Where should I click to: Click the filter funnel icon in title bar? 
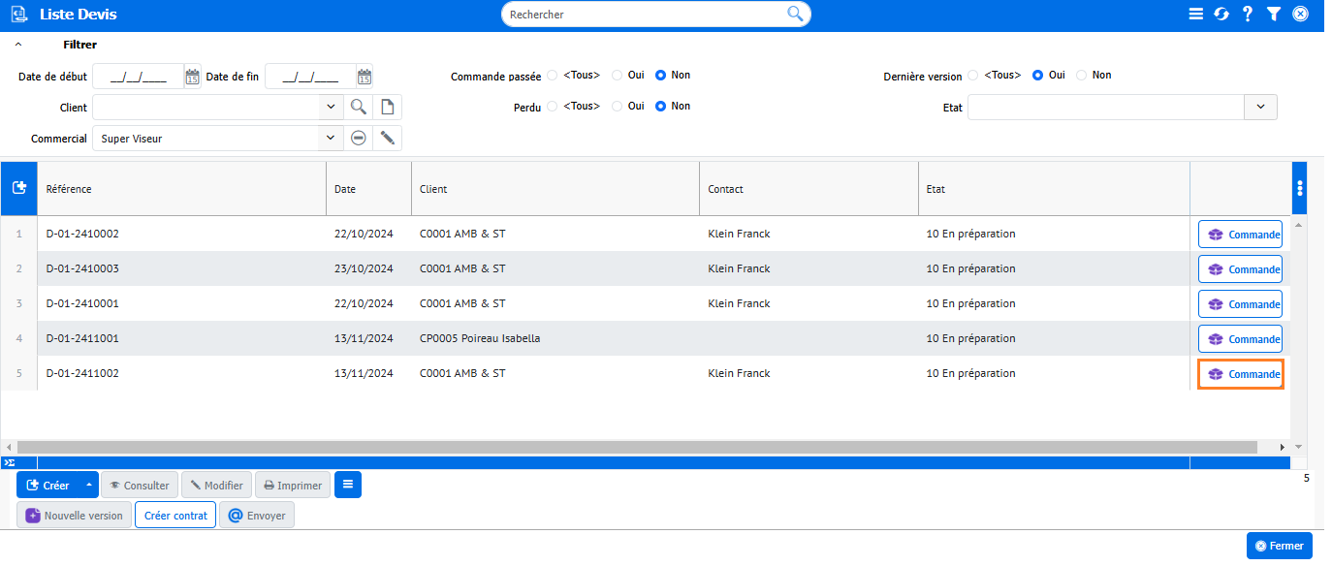click(x=1274, y=14)
